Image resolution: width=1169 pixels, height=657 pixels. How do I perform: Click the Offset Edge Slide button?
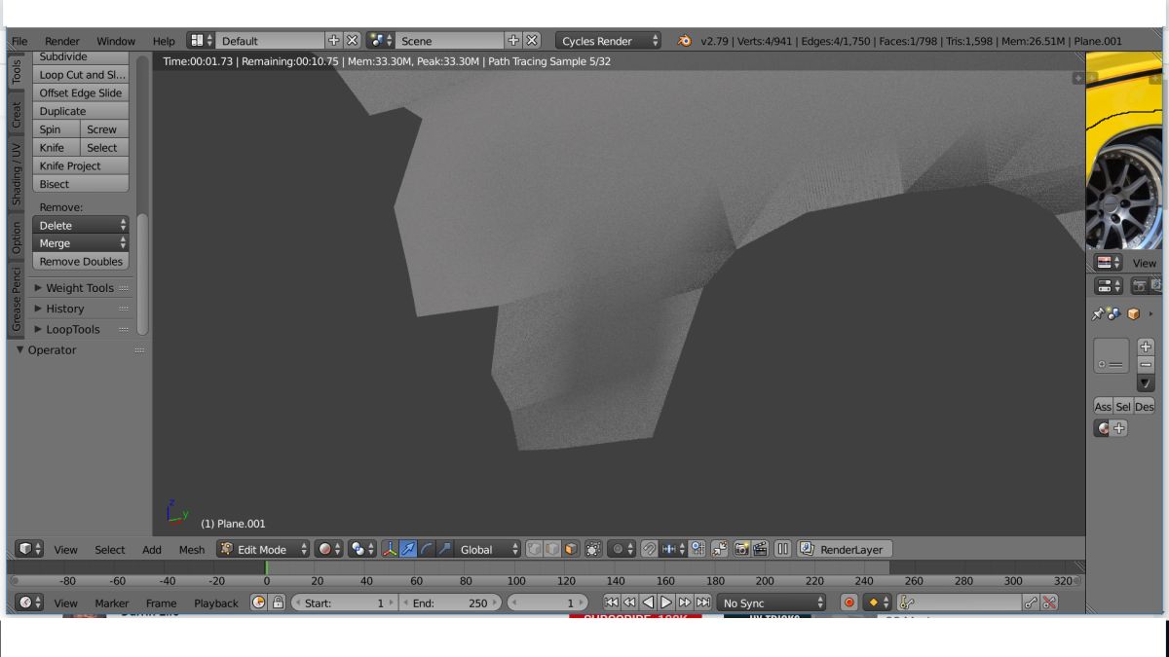click(x=81, y=92)
